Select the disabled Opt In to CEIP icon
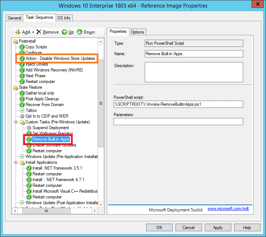This screenshot has width=266, height=237. point(22,116)
